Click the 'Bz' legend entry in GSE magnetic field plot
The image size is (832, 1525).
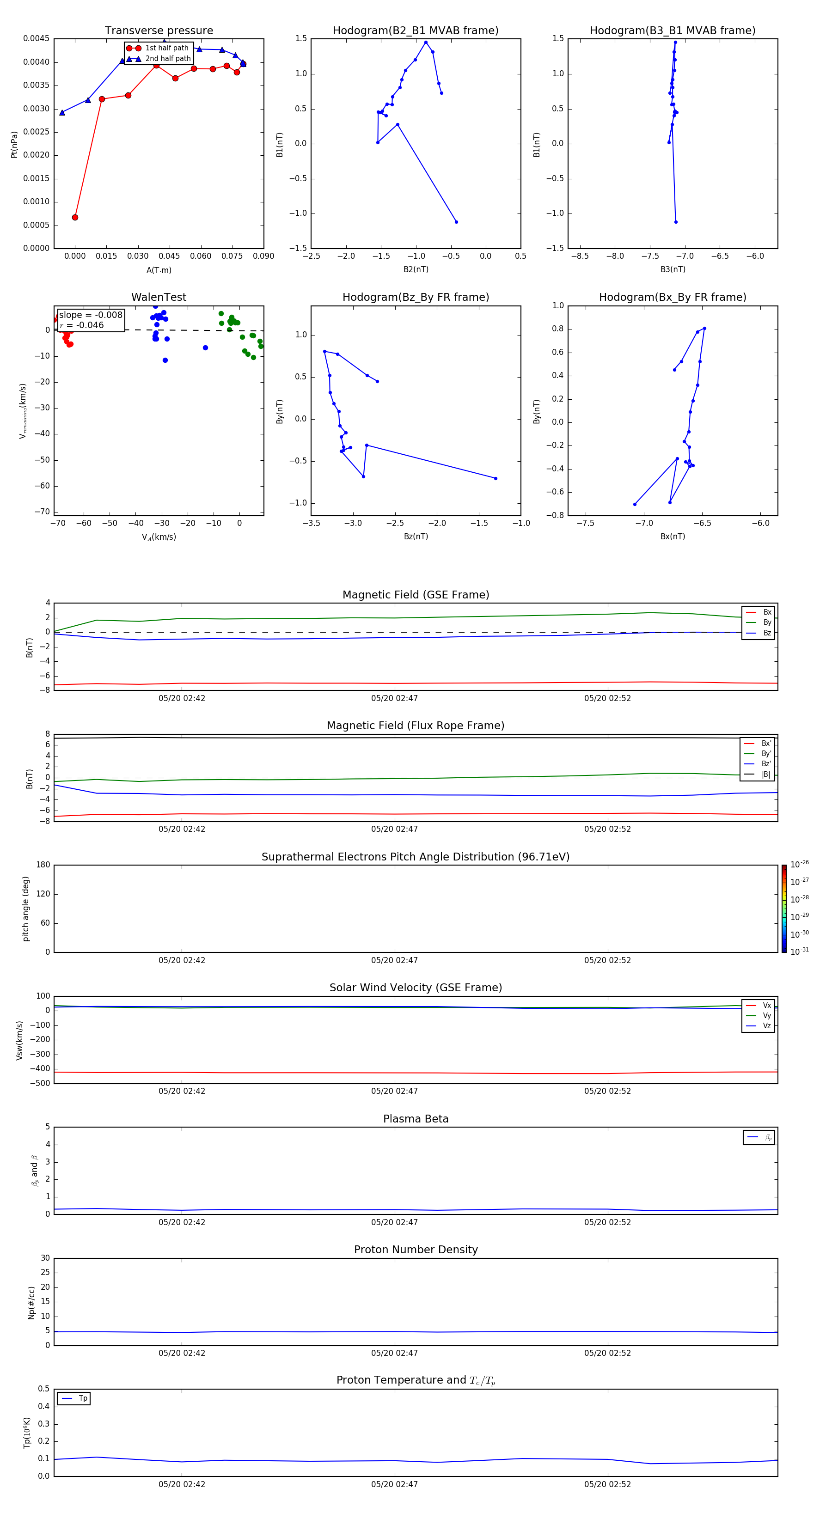click(759, 633)
